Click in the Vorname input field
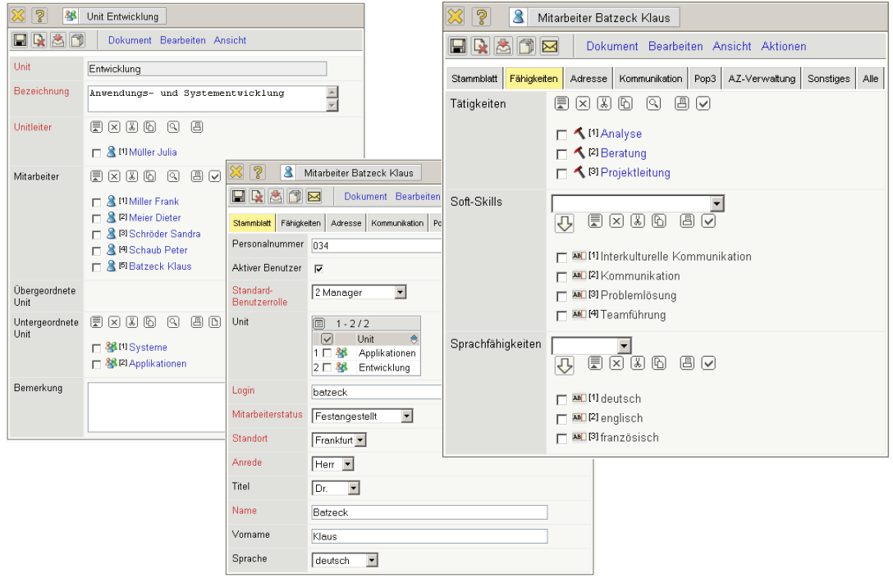Screen dimensions: 893x578 pyautogui.click(x=429, y=536)
